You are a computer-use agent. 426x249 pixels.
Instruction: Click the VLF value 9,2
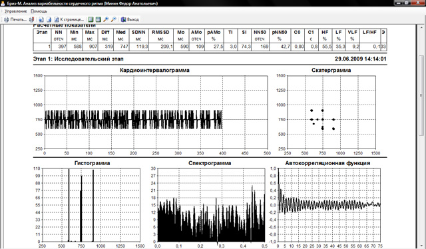tap(355, 47)
